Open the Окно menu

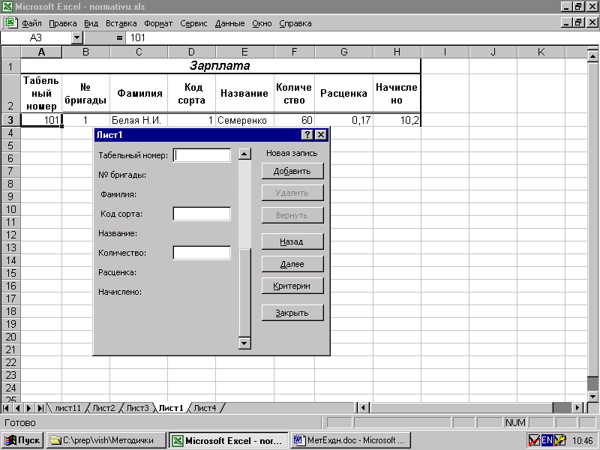(262, 23)
